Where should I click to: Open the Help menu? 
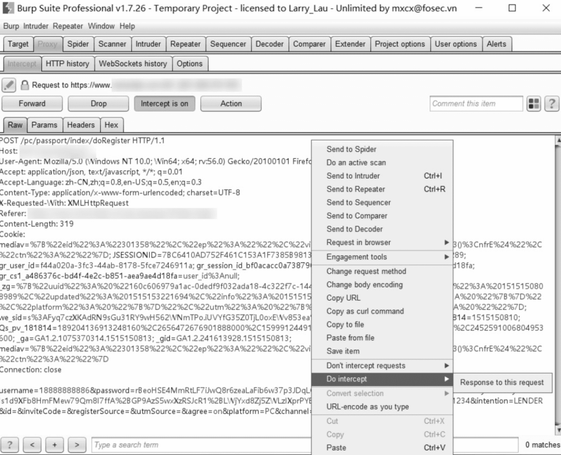point(127,26)
